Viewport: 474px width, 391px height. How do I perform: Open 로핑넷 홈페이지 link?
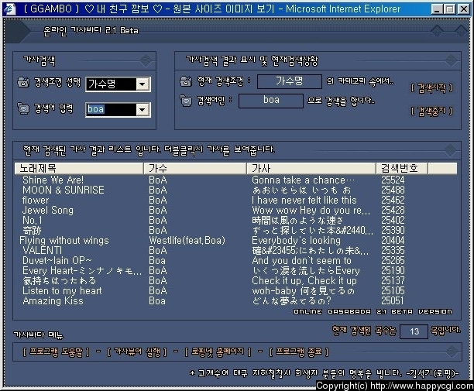tap(218, 352)
